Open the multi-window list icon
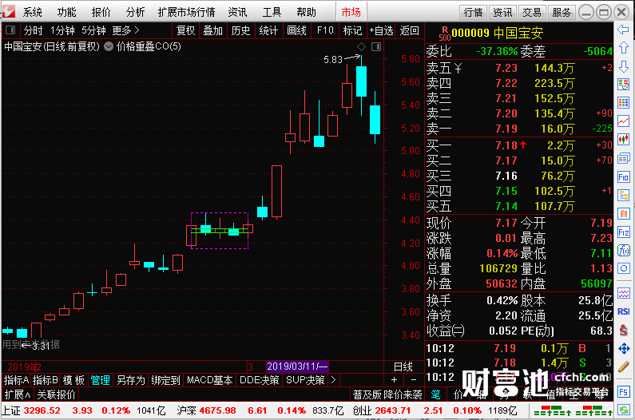The width and height of the screenshot is (635, 420). coord(623,158)
